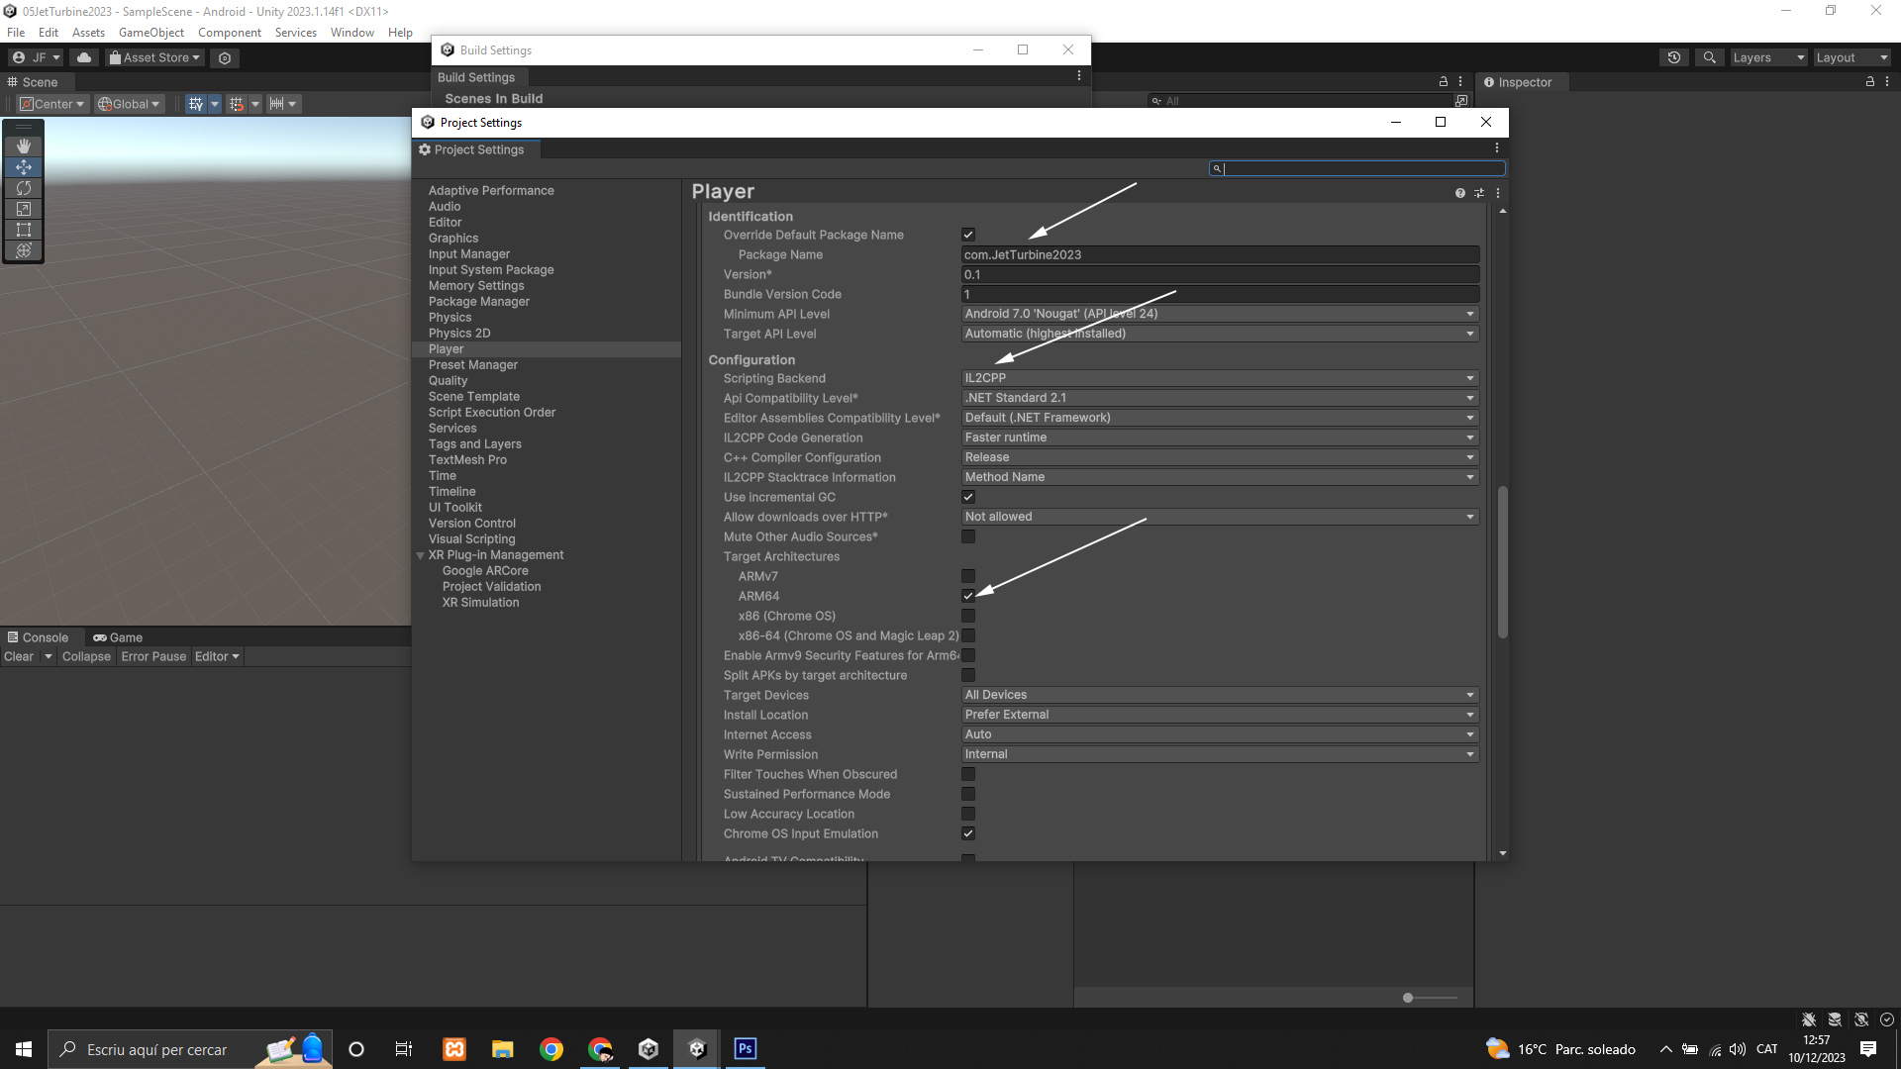
Task: Select the Scale tool in Scene
Action: [24, 209]
